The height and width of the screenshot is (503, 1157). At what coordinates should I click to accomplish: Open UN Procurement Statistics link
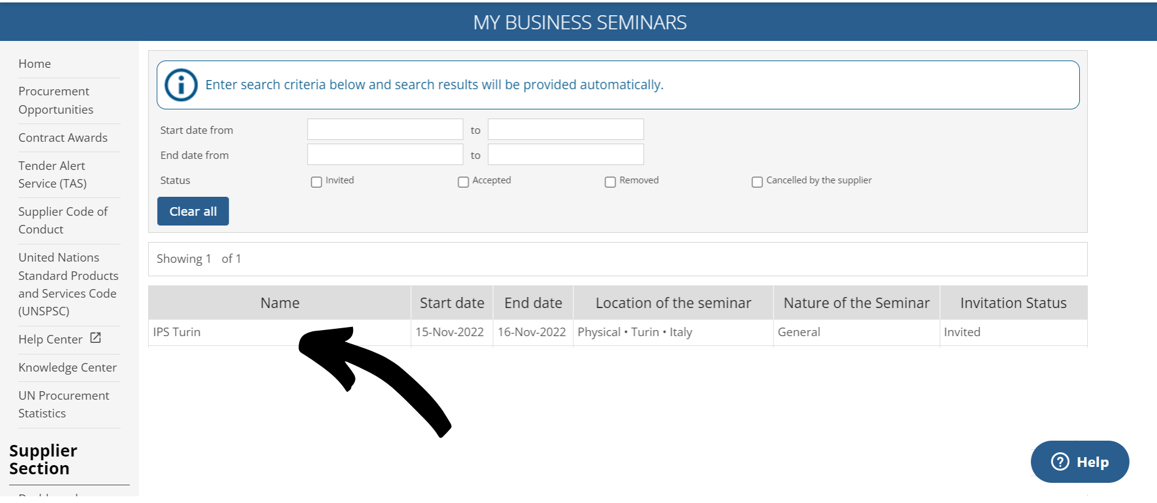coord(64,404)
